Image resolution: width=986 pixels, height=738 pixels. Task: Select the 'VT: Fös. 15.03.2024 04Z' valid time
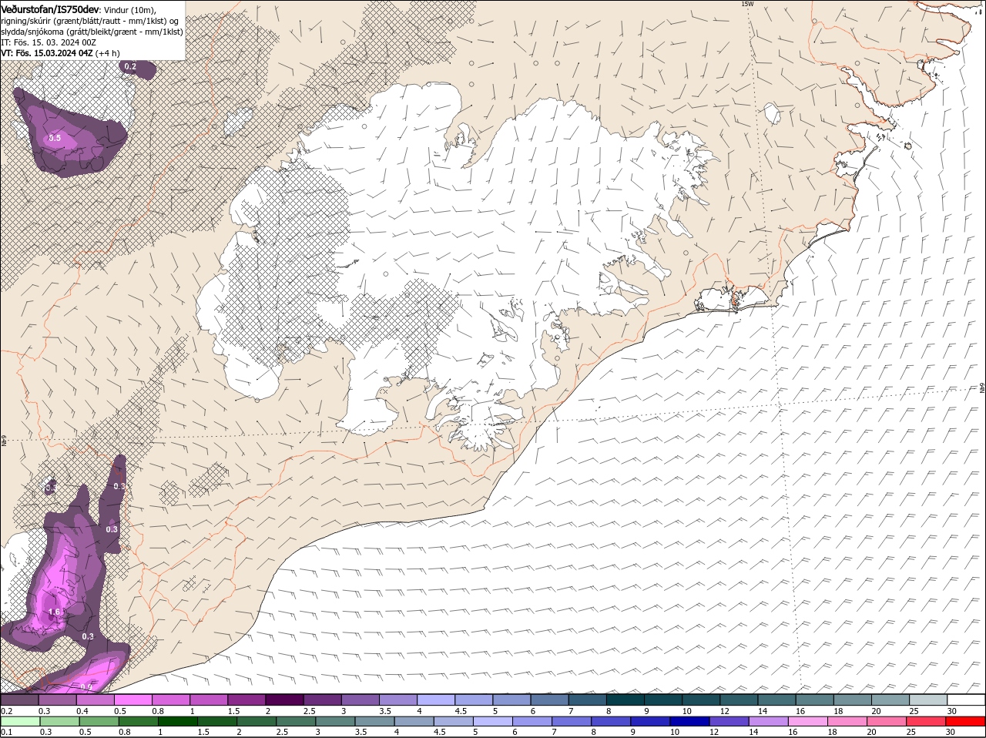(x=47, y=53)
